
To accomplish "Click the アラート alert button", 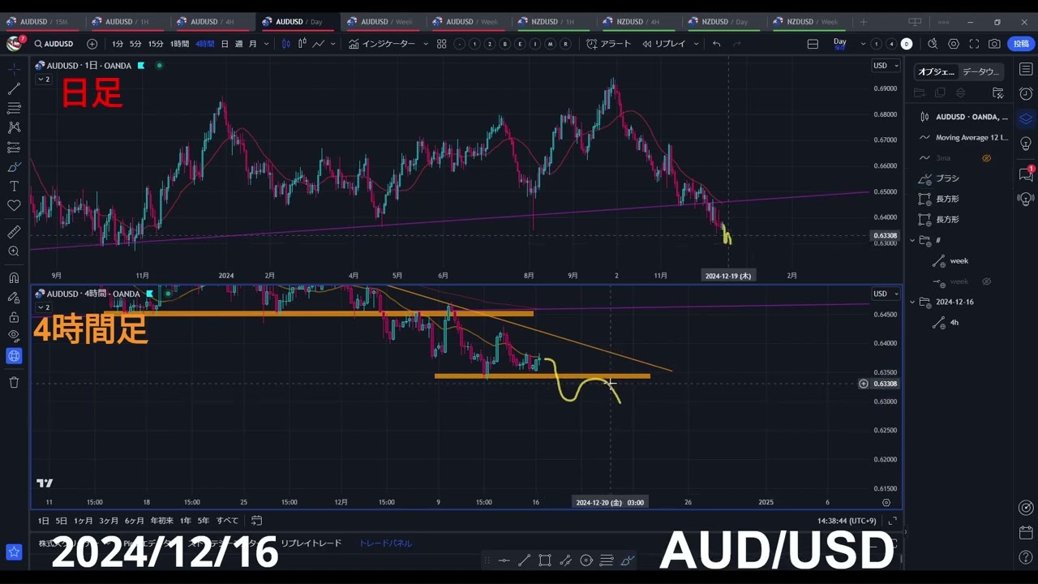I will (609, 44).
